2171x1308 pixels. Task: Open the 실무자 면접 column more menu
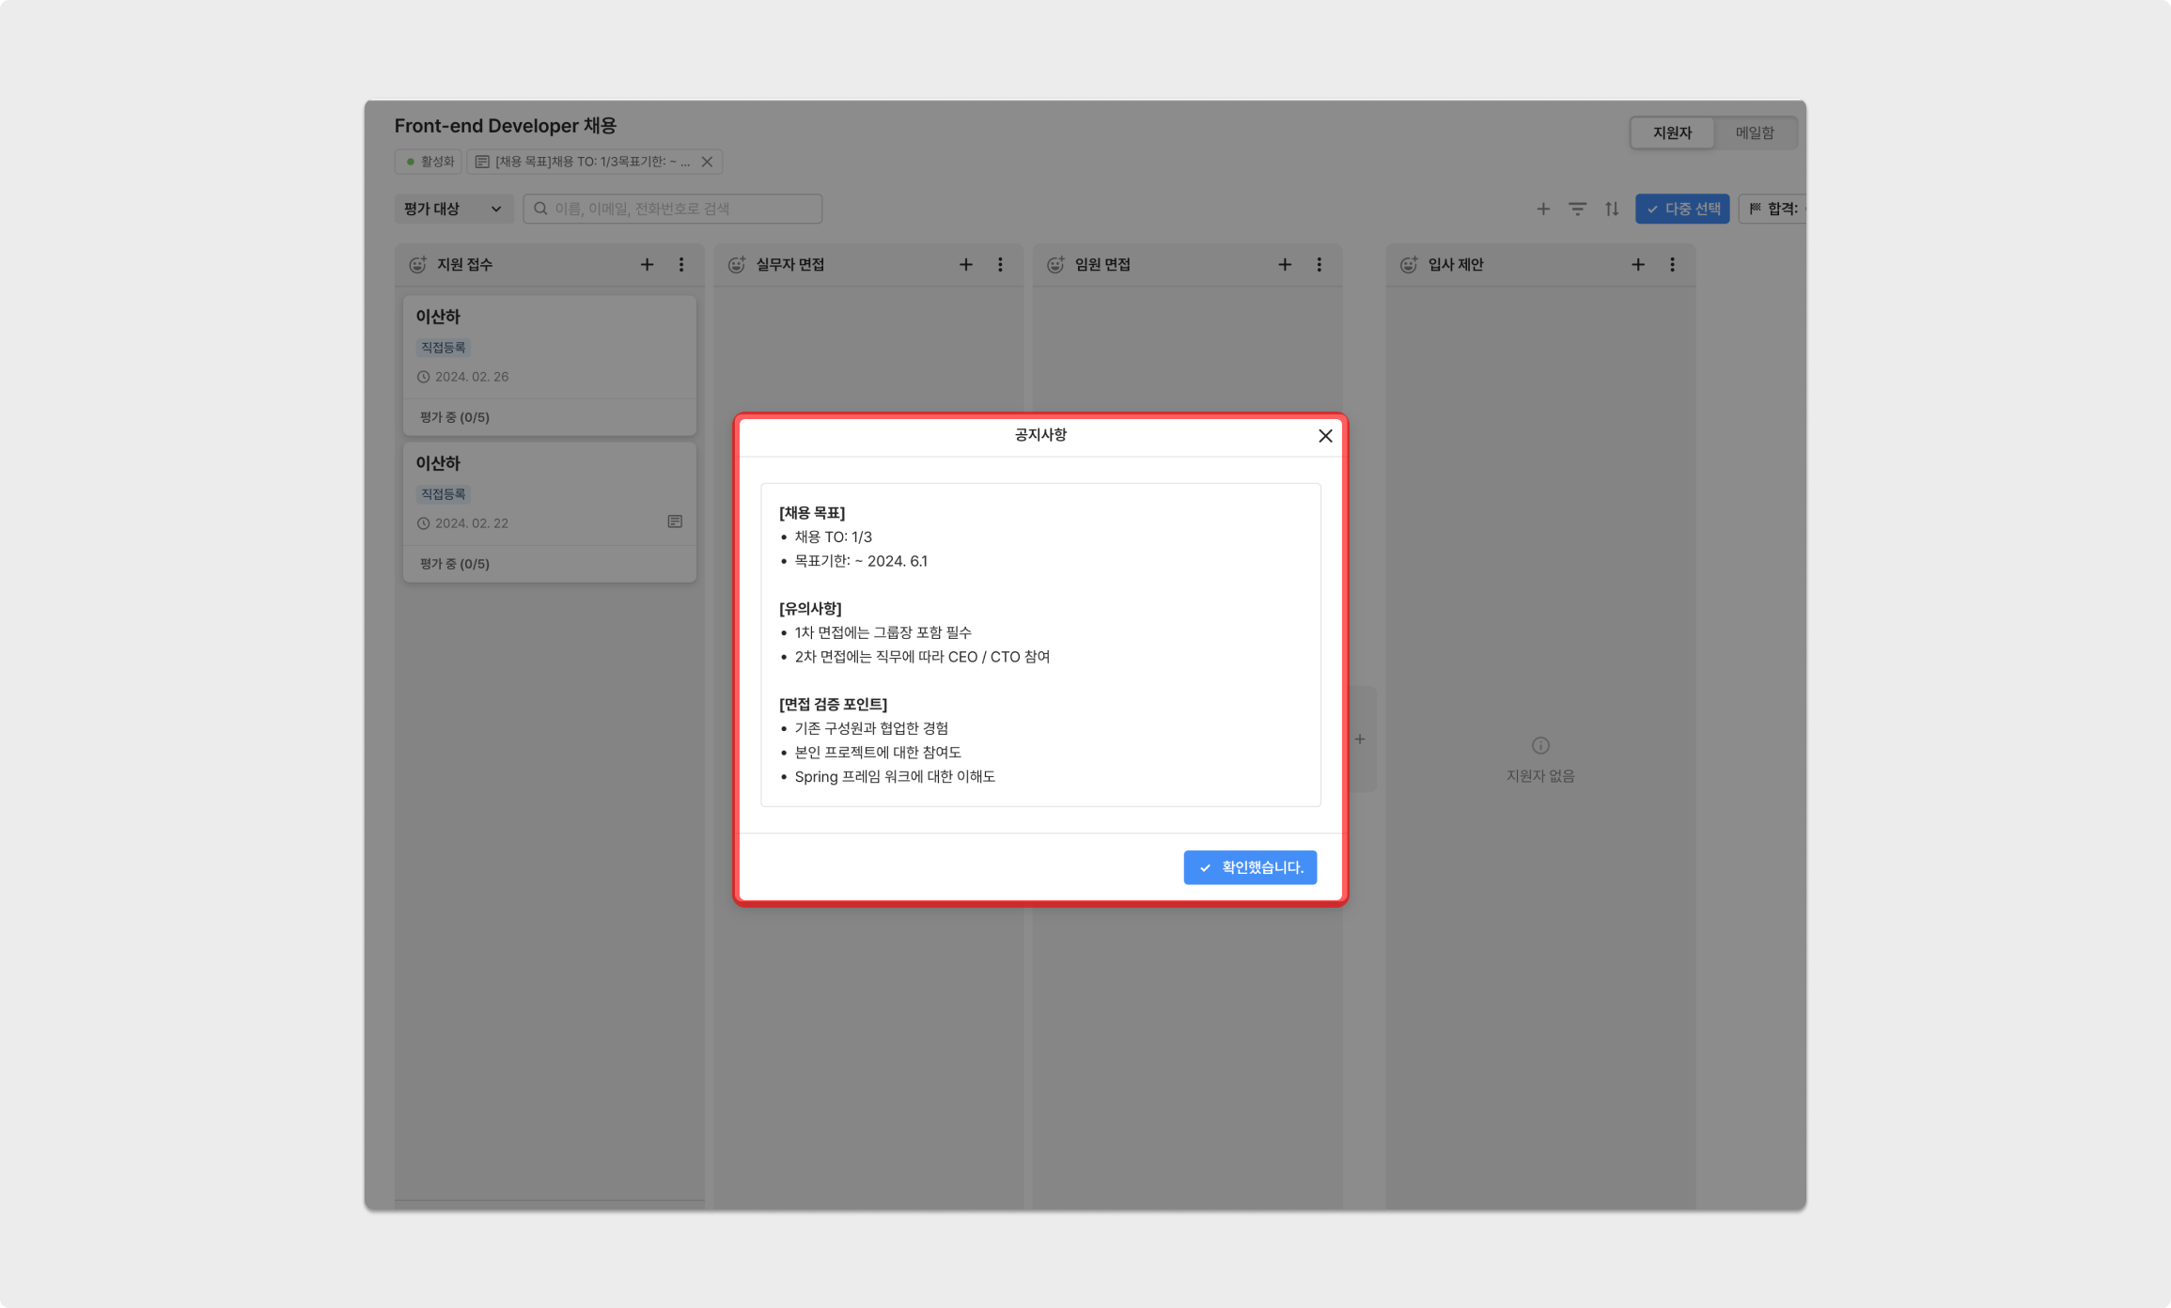[x=1000, y=265]
